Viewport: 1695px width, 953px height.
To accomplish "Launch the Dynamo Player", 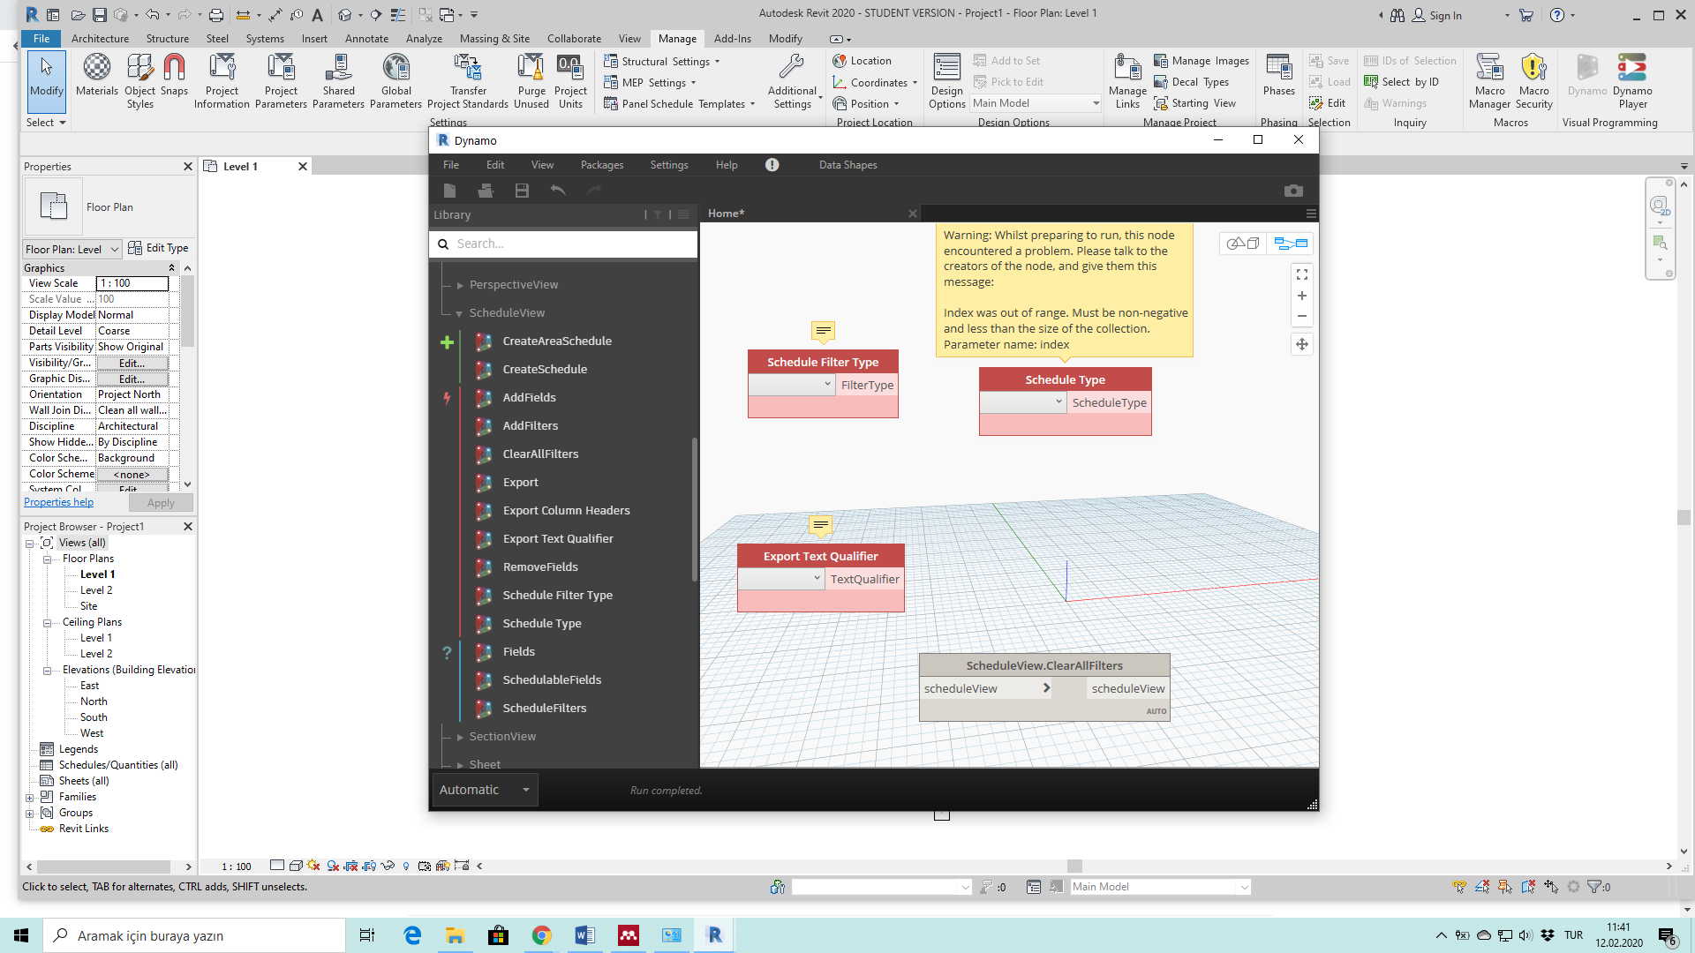I will tap(1632, 81).
